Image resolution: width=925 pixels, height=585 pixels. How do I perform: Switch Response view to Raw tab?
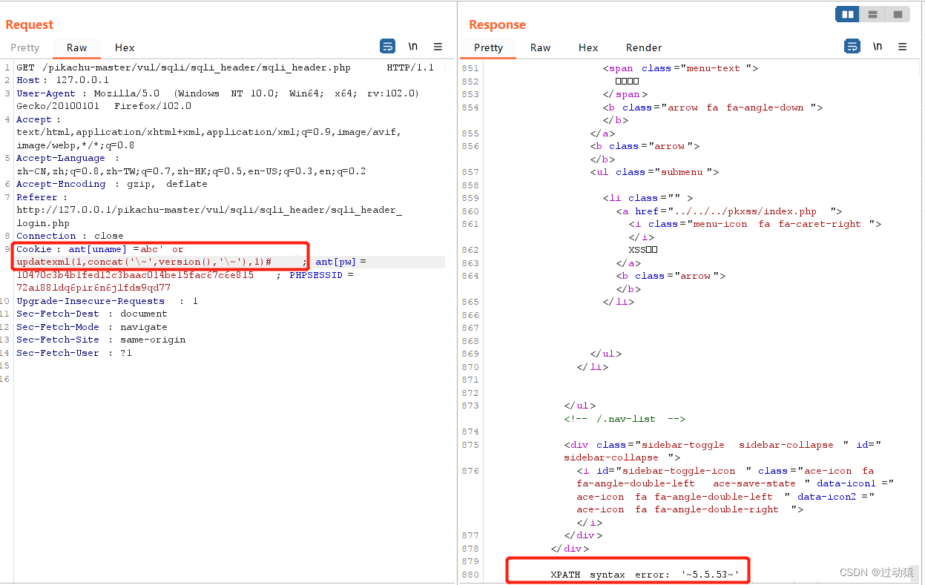[540, 47]
